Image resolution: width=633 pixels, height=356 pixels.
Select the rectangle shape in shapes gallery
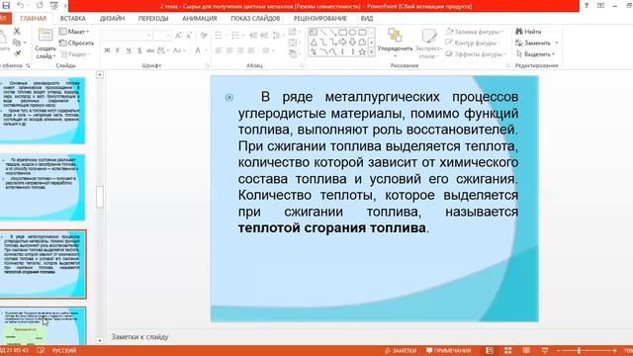[343, 33]
